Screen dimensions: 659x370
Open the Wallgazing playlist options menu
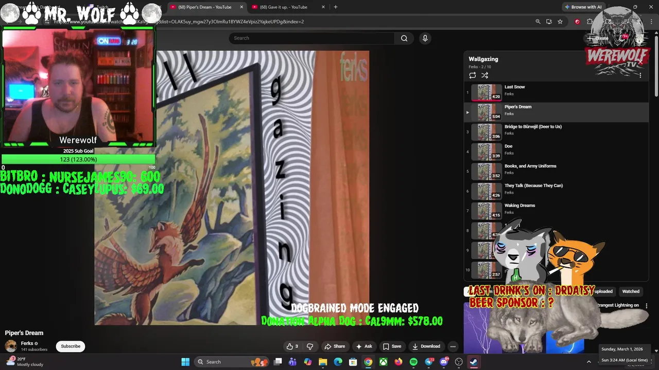click(x=640, y=75)
